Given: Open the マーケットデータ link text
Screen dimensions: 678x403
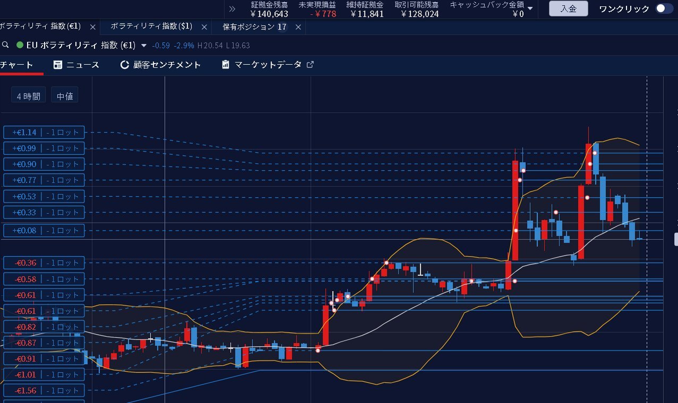Looking at the screenshot, I should [x=268, y=65].
